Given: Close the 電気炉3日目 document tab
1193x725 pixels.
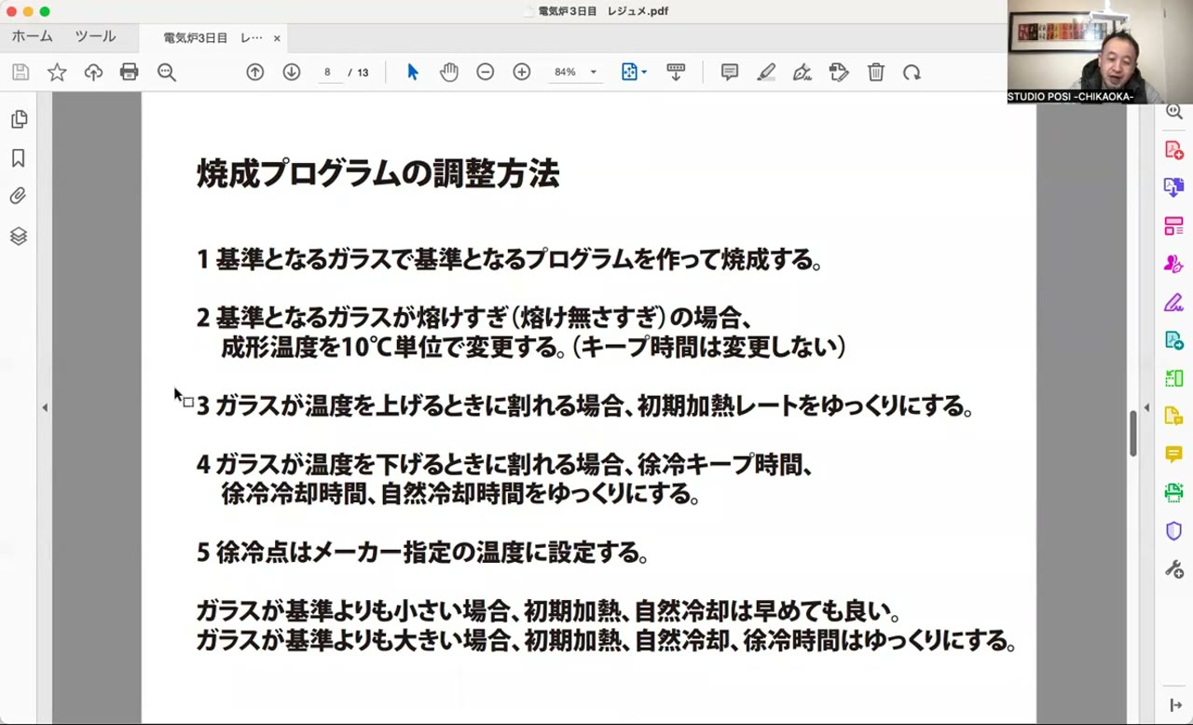Looking at the screenshot, I should pos(277,38).
